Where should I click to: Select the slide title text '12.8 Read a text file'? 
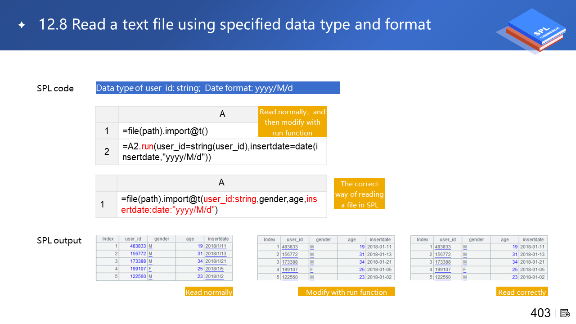pyautogui.click(x=234, y=24)
